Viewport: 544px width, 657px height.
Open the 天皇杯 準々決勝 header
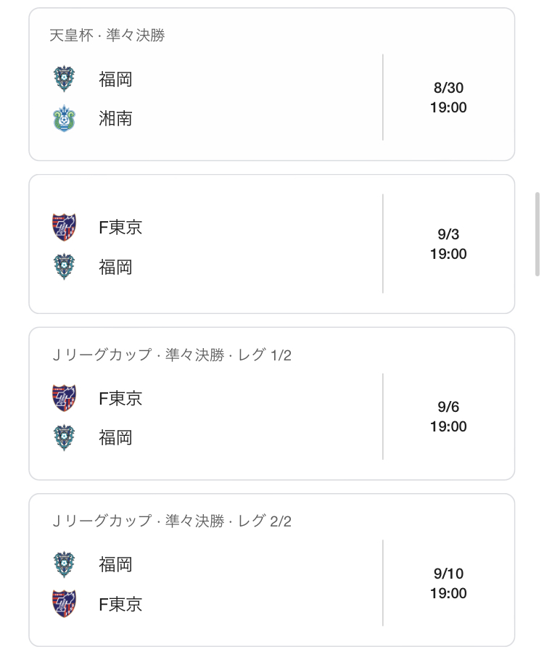(107, 36)
